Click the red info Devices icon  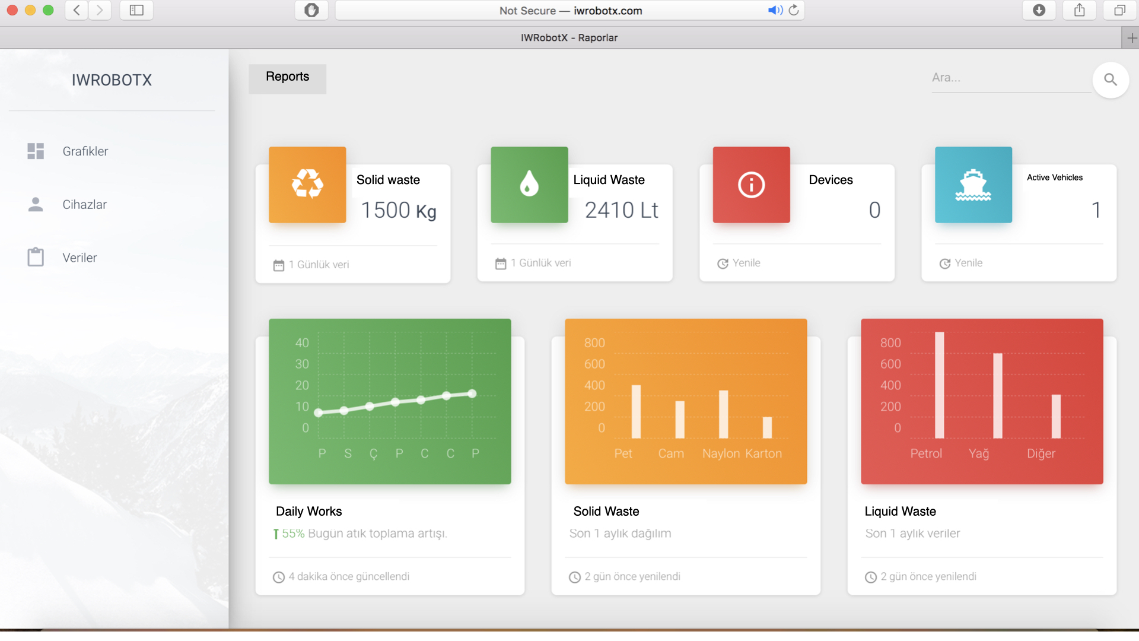coord(751,185)
